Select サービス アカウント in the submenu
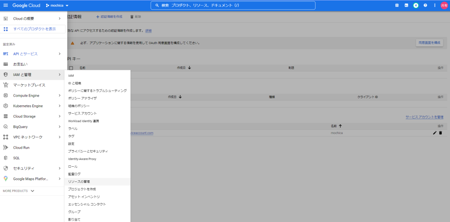 click(x=83, y=113)
